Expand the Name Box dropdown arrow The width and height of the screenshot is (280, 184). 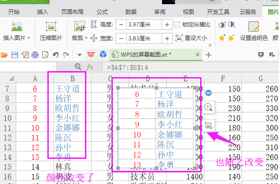(53, 67)
